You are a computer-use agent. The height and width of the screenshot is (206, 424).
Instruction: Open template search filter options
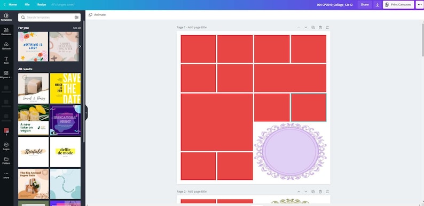(x=76, y=17)
